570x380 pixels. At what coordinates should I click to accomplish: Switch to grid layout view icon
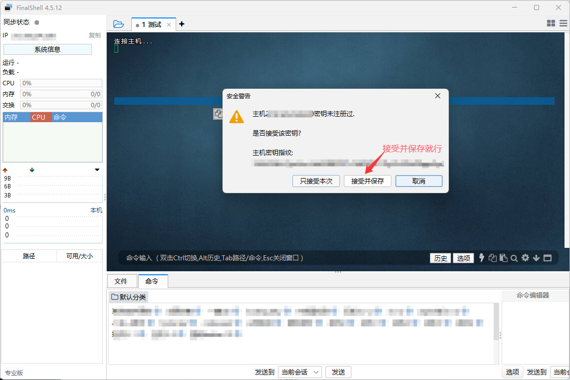(551, 23)
